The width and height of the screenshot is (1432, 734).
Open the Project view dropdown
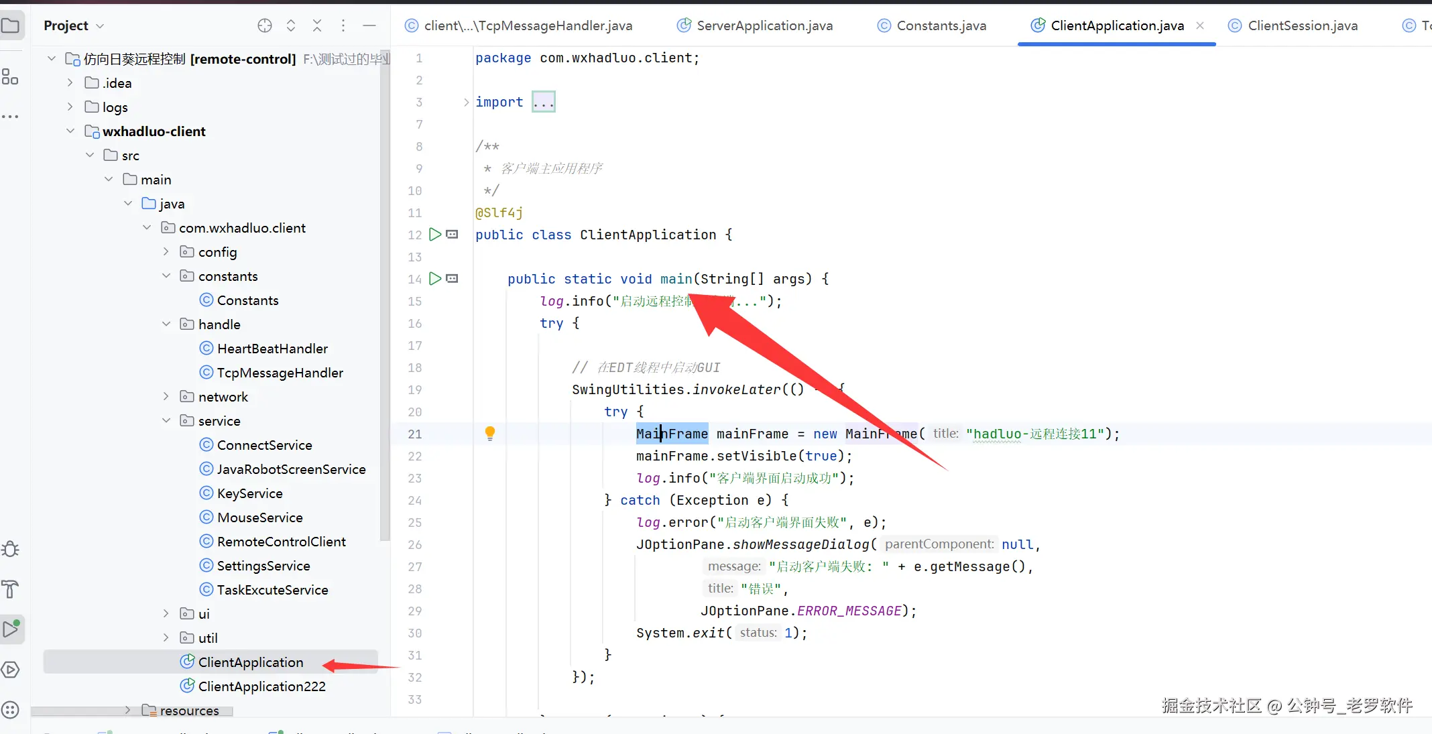(74, 25)
